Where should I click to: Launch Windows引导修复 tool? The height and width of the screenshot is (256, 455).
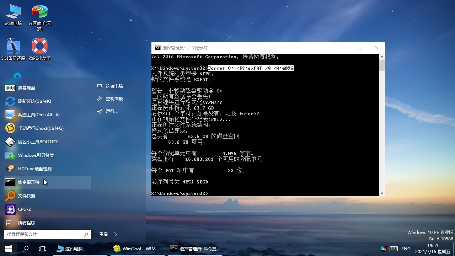pyautogui.click(x=48, y=155)
